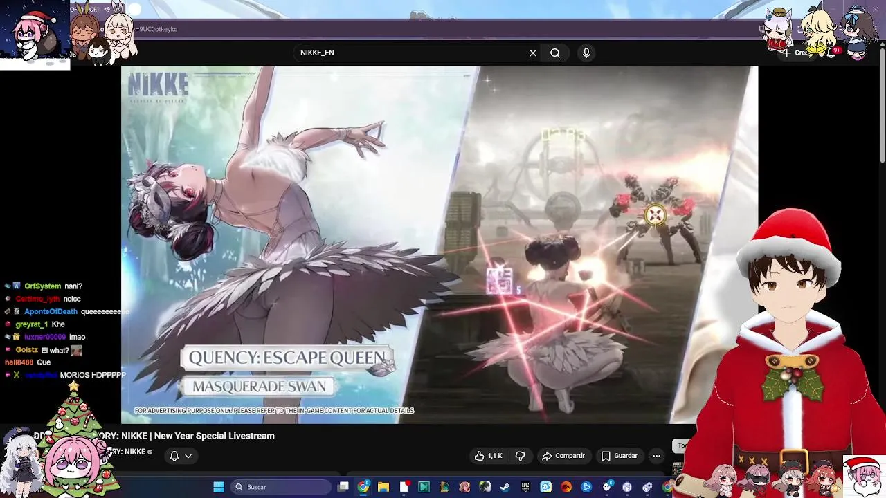The width and height of the screenshot is (886, 498).
Task: Open the white document app with red badge
Action: [x=404, y=487]
